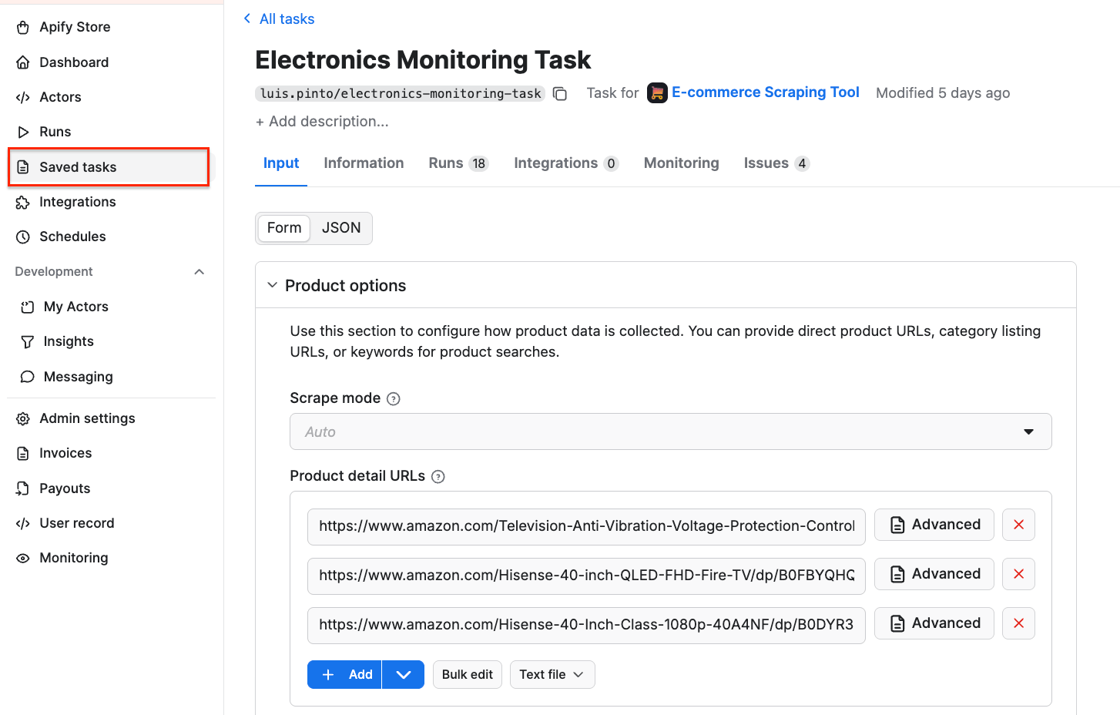1120x715 pixels.
Task: Open Messaging in the Development section
Action: click(77, 376)
